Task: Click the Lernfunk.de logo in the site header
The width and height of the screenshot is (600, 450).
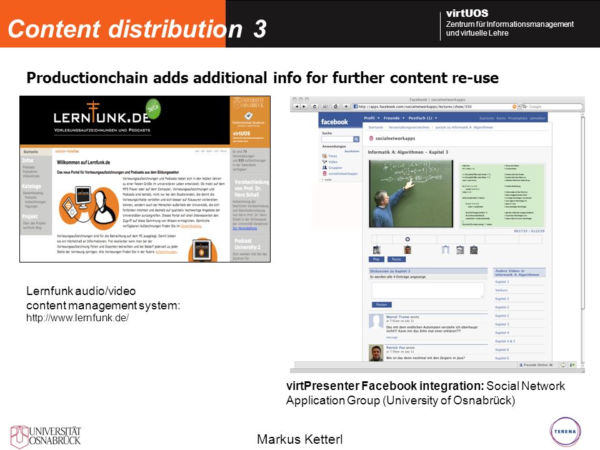Action: [x=102, y=116]
